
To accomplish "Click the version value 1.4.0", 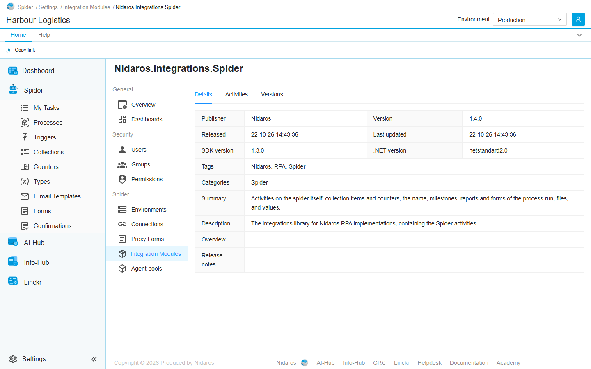I will (x=476, y=118).
